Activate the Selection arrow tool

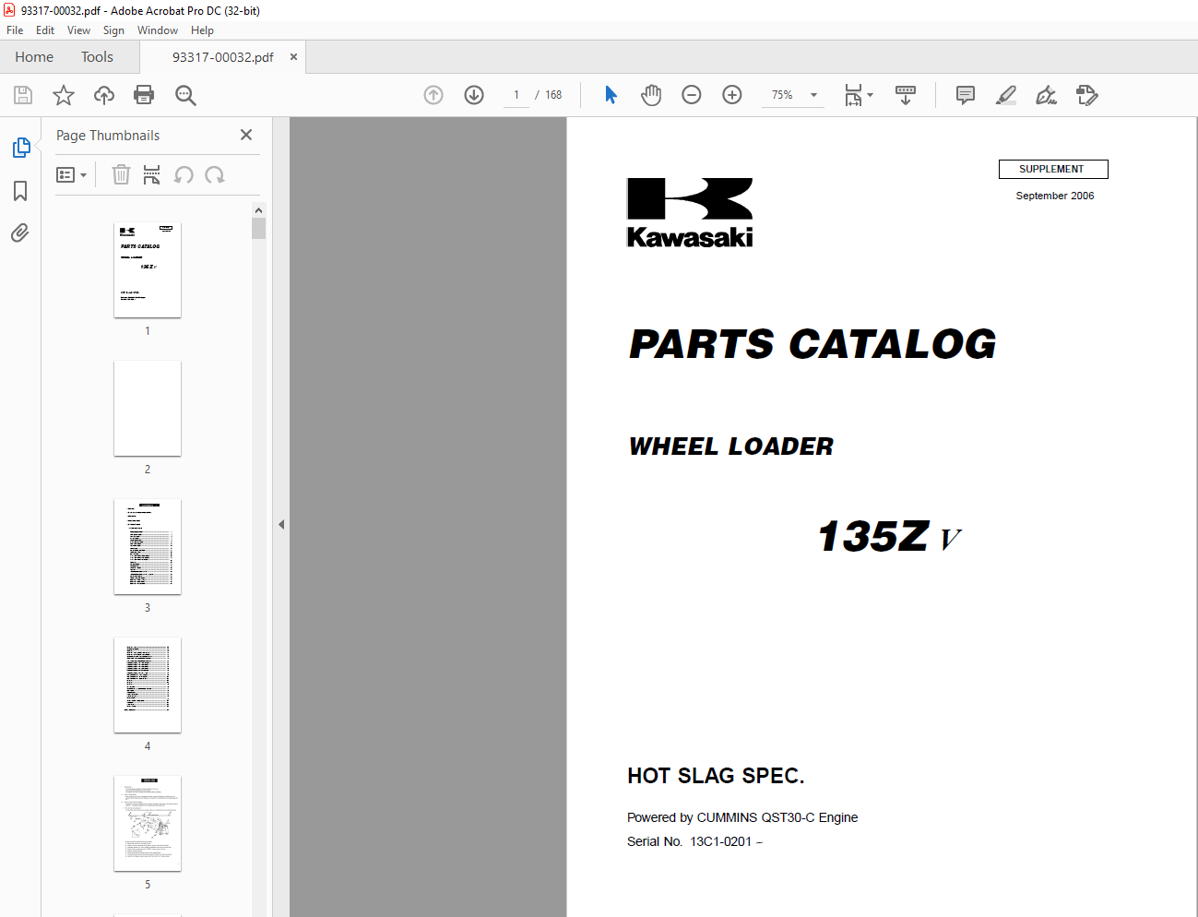611,95
